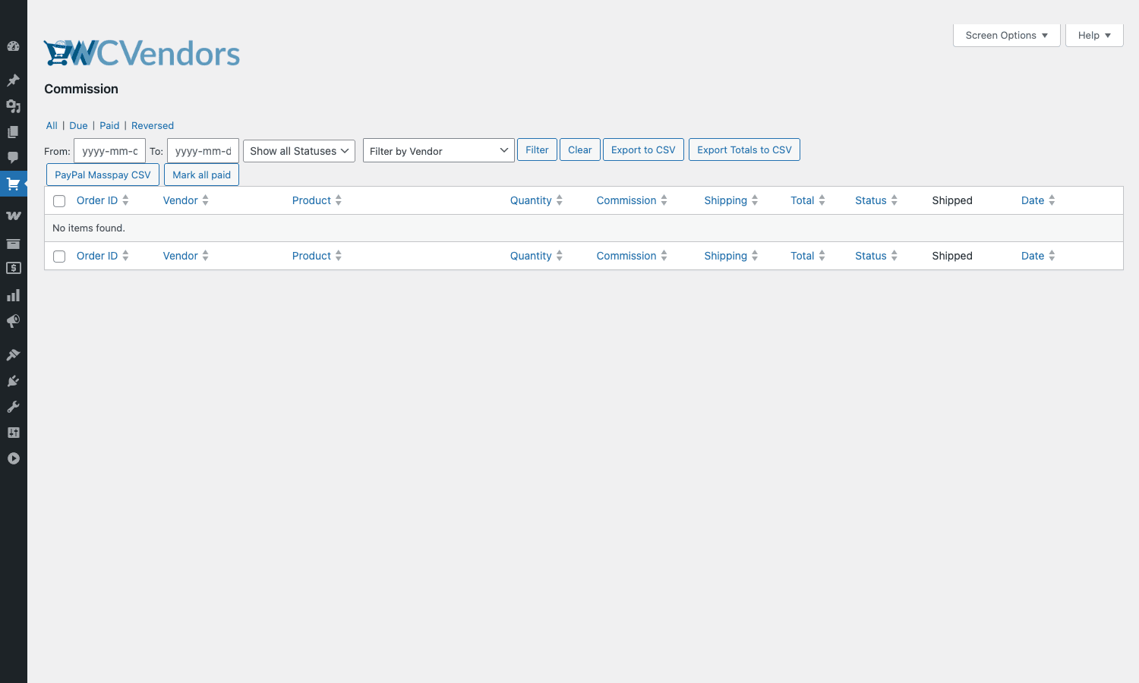This screenshot has height=683, width=1139.
Task: Sort by Date in footer row
Action: [x=1038, y=256]
